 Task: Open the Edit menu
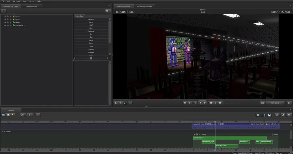(9, 1)
